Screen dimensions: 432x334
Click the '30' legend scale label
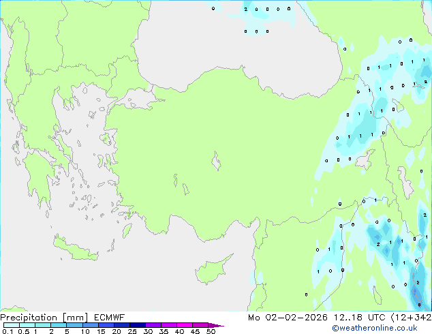(x=148, y=331)
